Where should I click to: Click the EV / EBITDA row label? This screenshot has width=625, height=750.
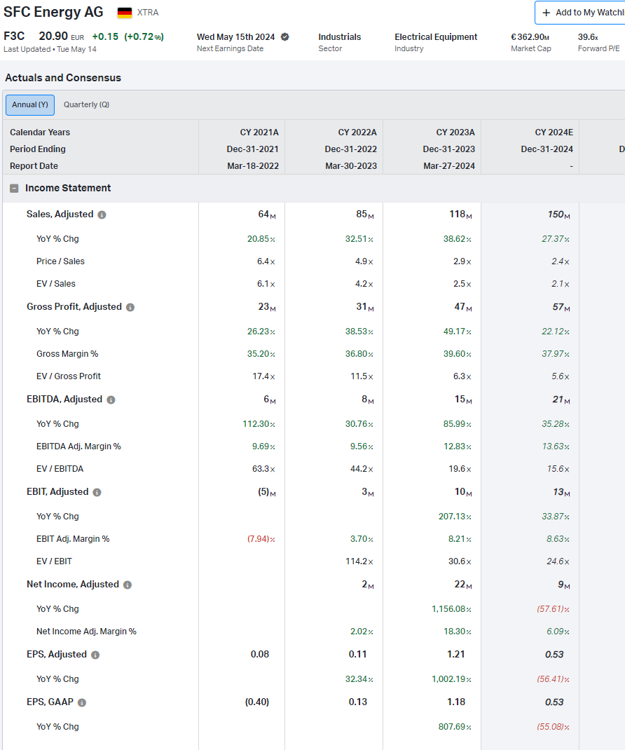pos(60,469)
